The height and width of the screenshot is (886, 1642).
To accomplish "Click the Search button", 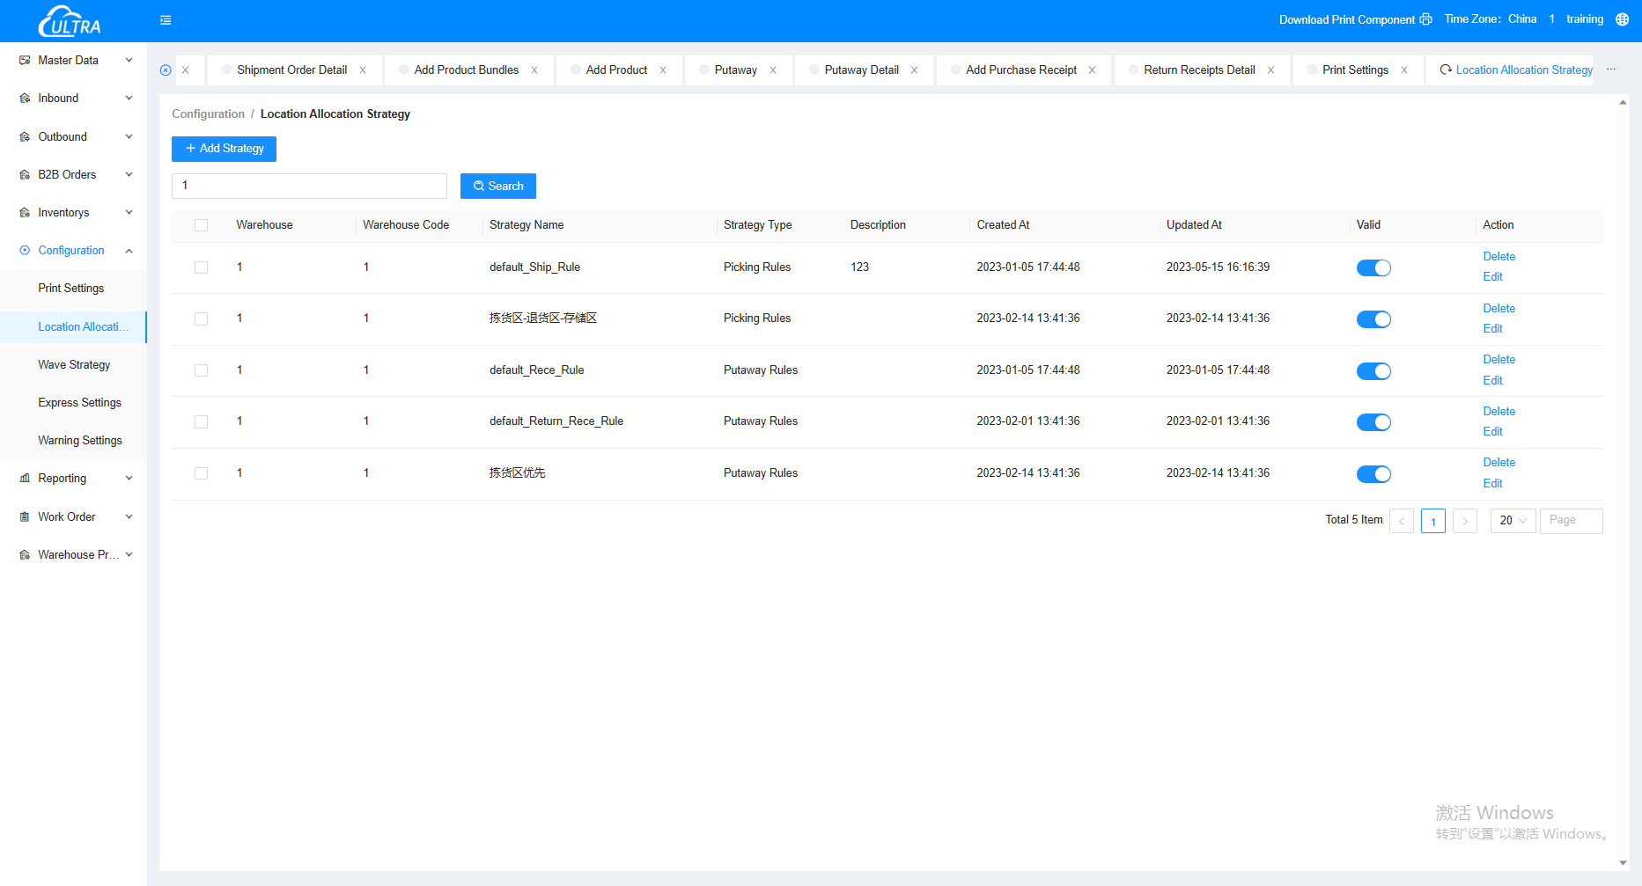I will click(498, 187).
